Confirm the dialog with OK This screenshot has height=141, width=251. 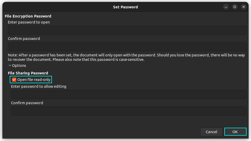point(235,132)
